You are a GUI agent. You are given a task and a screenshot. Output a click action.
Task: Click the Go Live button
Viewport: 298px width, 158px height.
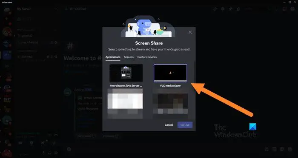click(x=185, y=125)
